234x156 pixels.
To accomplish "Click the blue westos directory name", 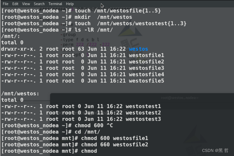I will (138, 49).
